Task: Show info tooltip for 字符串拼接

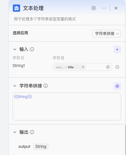Action: [x=46, y=86]
